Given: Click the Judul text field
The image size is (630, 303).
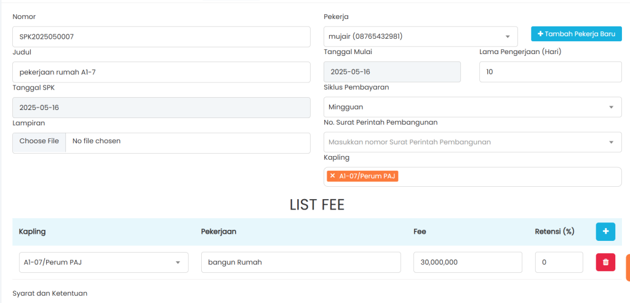Looking at the screenshot, I should click(x=161, y=72).
